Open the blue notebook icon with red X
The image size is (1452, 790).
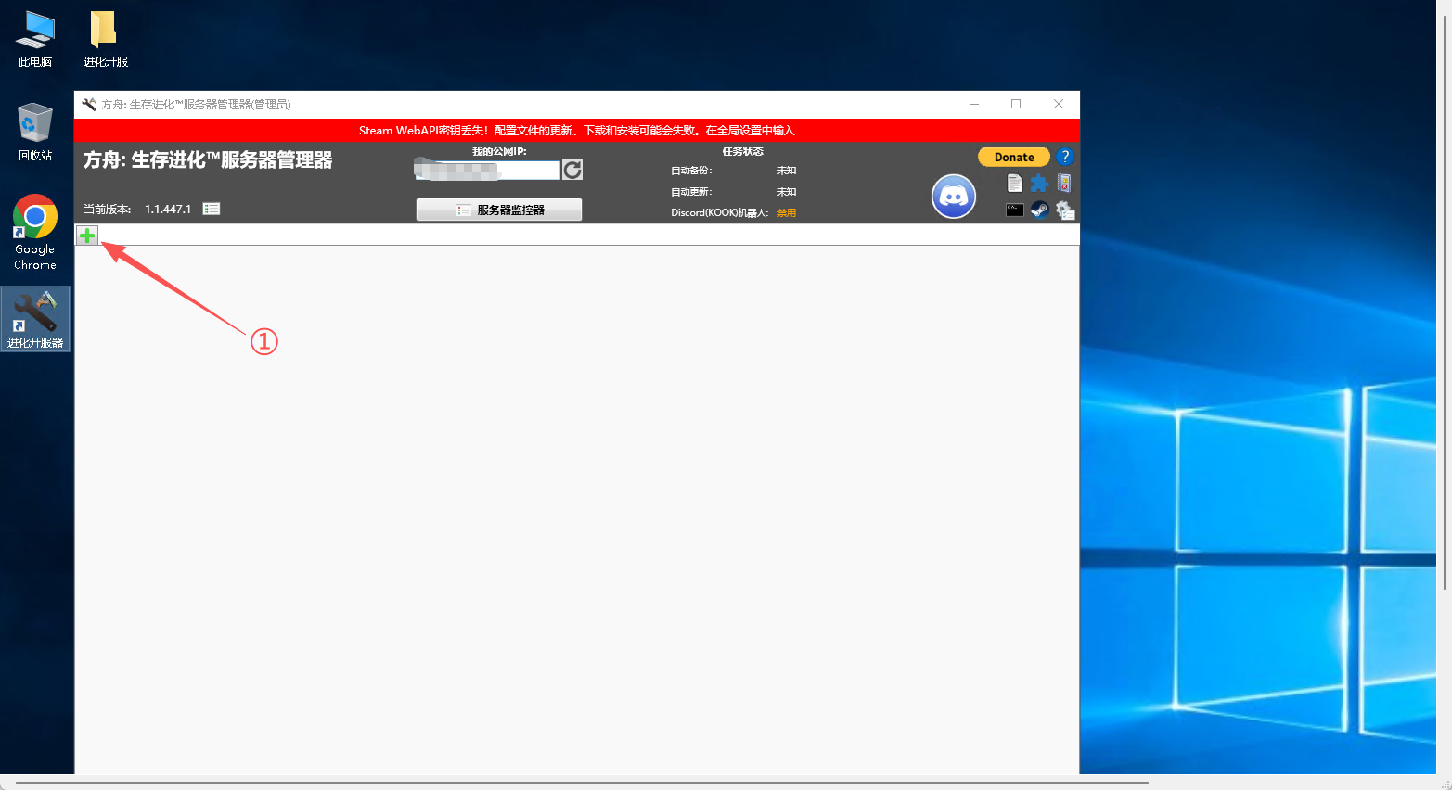[x=1064, y=183]
